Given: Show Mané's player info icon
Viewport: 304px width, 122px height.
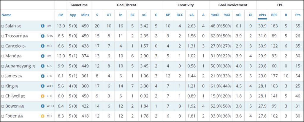Looking at the screenshot, I should 42,56.
